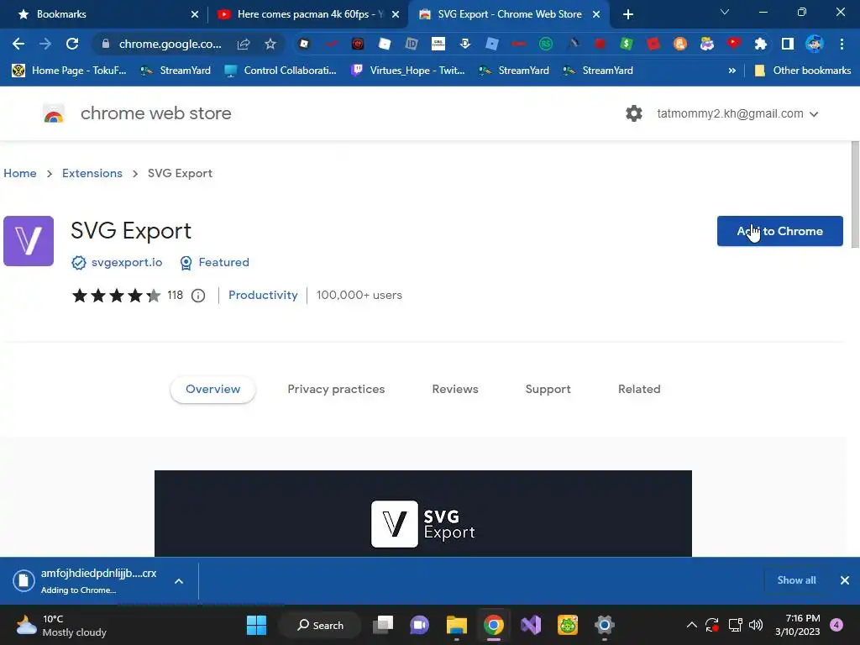Screen dimensions: 860x645
Task: Go to Home breadcrumb link
Action: pyautogui.click(x=20, y=173)
